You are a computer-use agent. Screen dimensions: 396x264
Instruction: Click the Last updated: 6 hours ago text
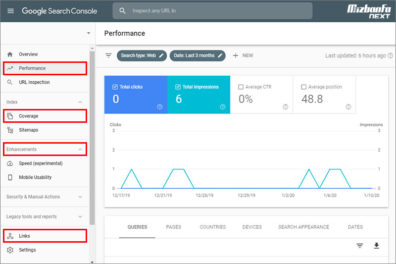click(355, 55)
